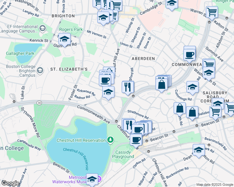
Task: Click the Route 30 highway shield
Action: 39,103
